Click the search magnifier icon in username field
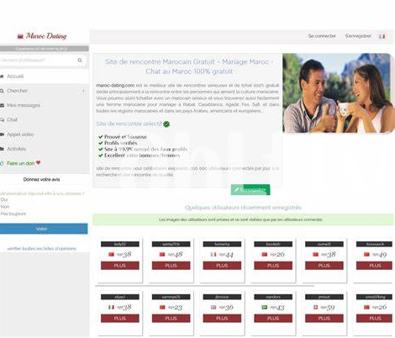The height and width of the screenshot is (338, 395). [80, 61]
